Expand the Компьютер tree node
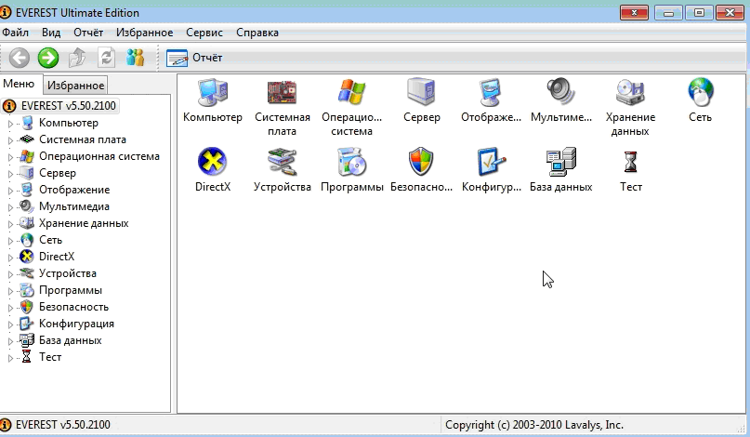The height and width of the screenshot is (437, 750). coord(11,123)
